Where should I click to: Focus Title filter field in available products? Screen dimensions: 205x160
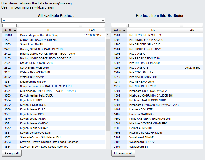click(x=49, y=26)
